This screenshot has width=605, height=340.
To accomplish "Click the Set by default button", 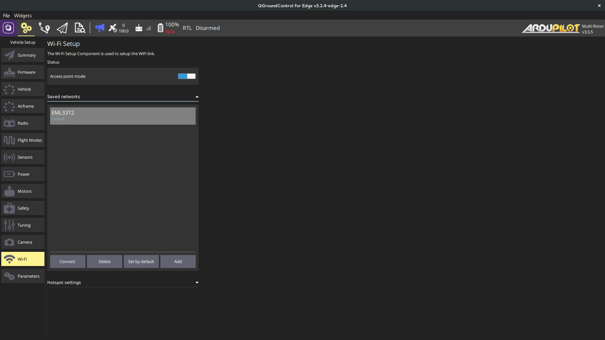I will coord(141,262).
